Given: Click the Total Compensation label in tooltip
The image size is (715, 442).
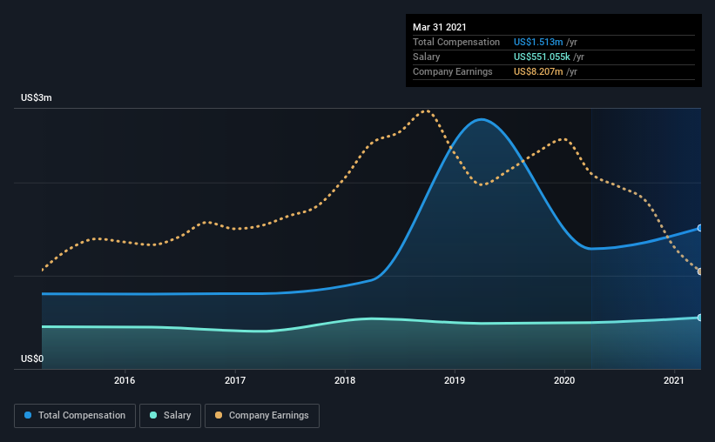Looking at the screenshot, I should point(456,42).
